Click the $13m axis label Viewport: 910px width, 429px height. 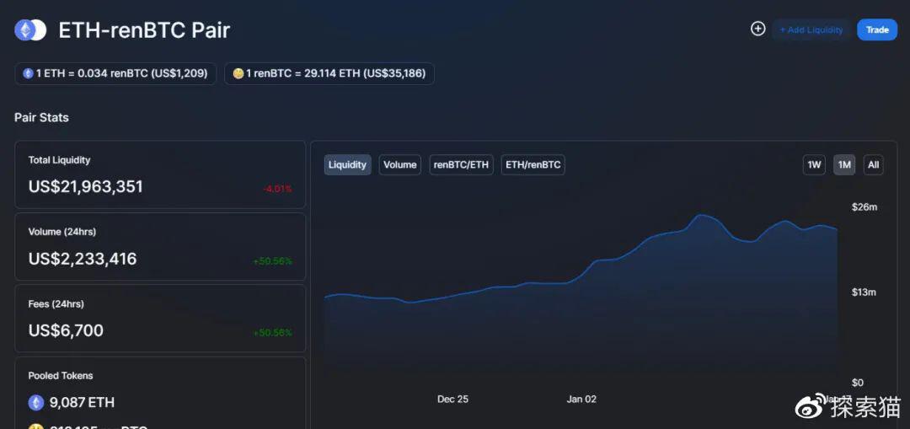(864, 292)
